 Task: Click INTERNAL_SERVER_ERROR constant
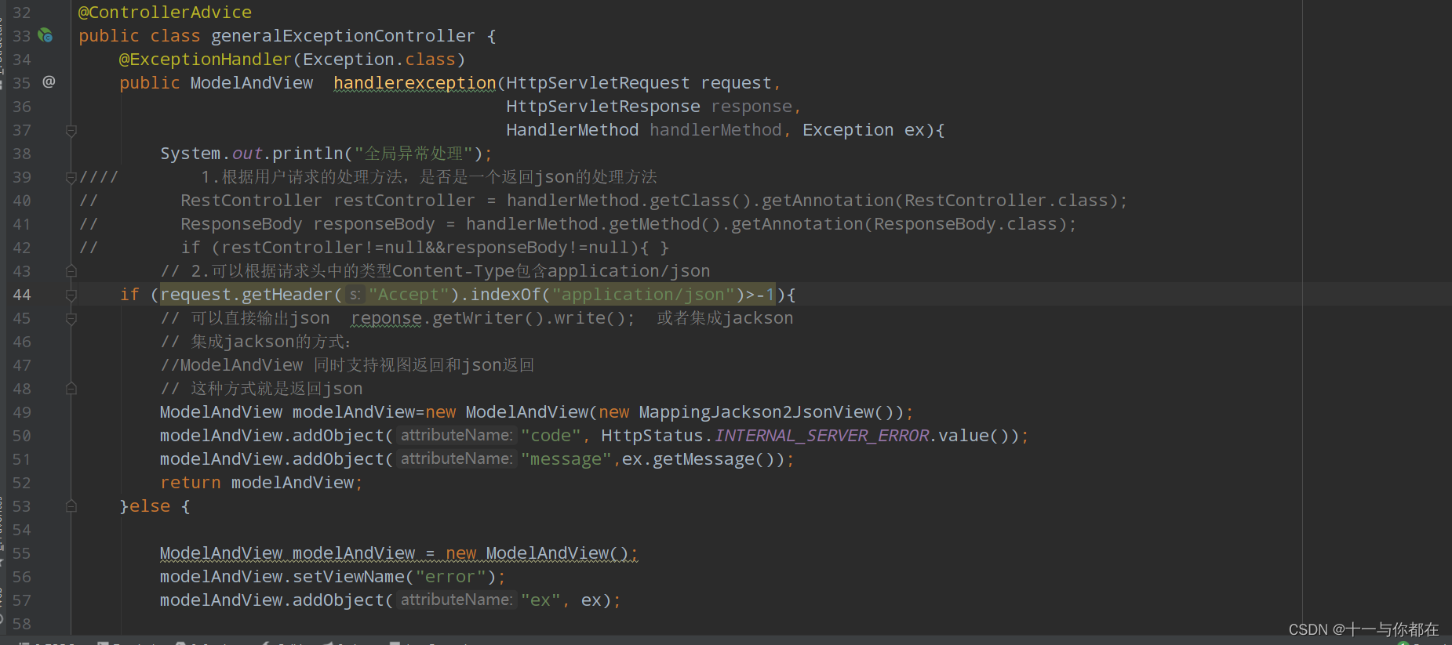click(821, 436)
